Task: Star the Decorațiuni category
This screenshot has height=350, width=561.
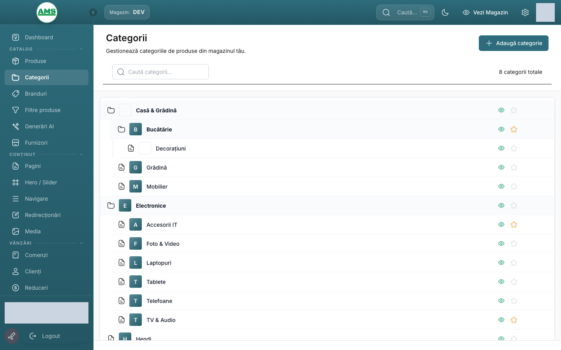Action: coord(514,149)
